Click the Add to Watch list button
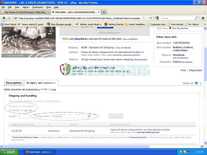207x155 pixels. 107,32
